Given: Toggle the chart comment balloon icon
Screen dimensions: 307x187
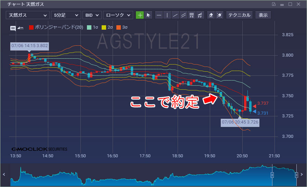Looking at the screenshot, I should click(x=13, y=28).
